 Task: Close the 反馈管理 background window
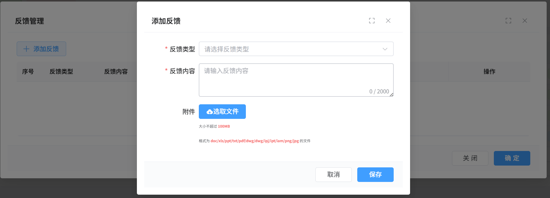[525, 21]
